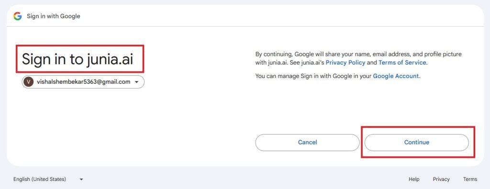The image size is (490, 189).
Task: Click the Help footer link
Action: click(414, 179)
